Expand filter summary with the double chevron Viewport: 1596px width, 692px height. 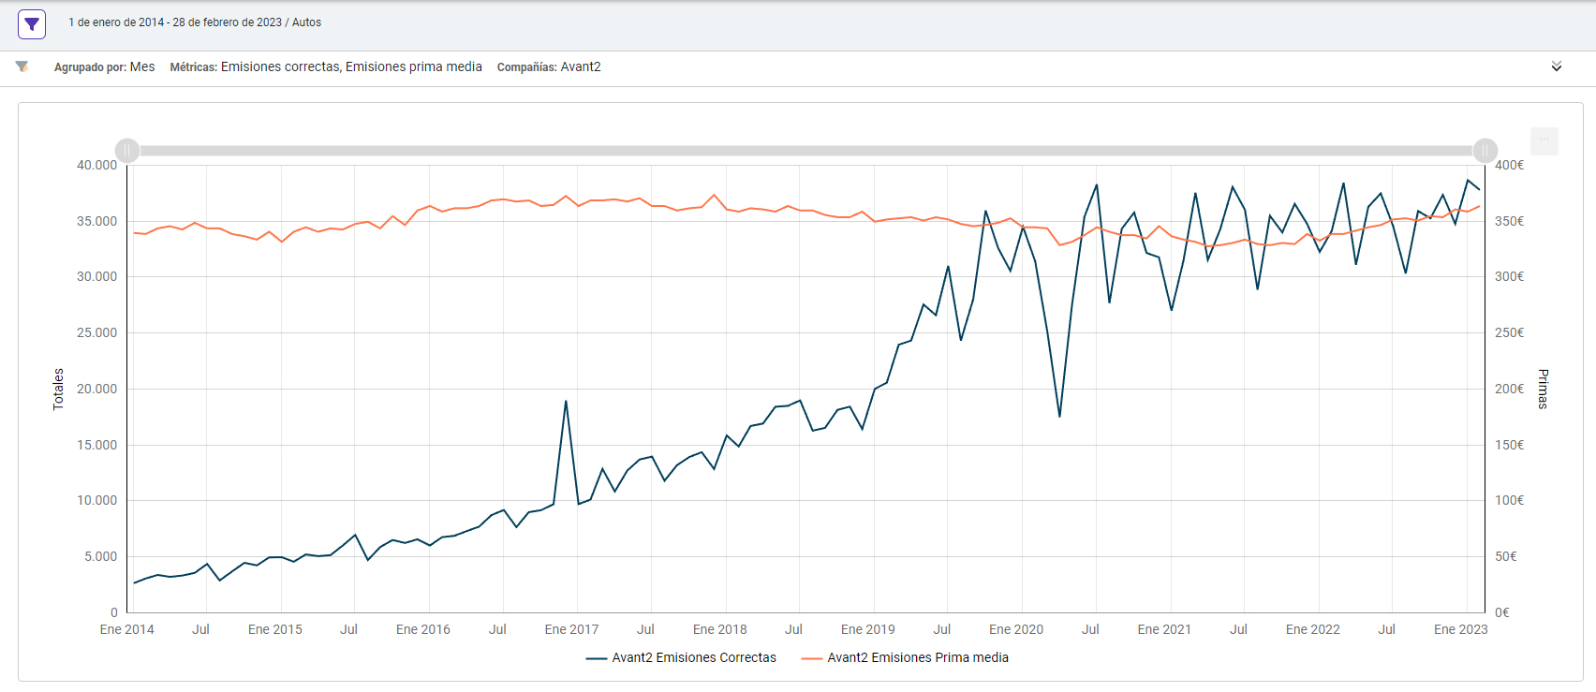pyautogui.click(x=1556, y=66)
